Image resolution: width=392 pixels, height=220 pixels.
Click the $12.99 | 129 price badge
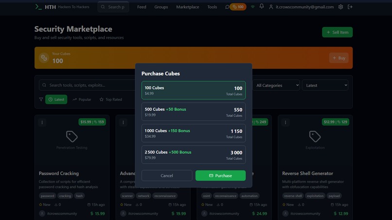click(x=336, y=122)
